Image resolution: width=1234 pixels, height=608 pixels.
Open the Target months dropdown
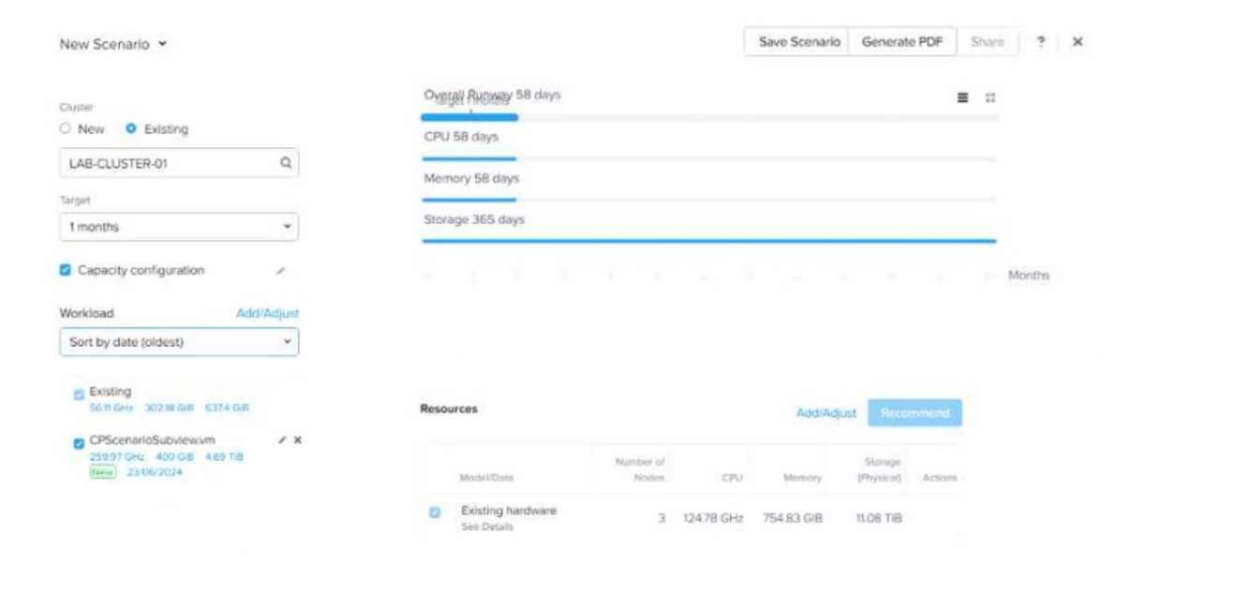click(179, 227)
